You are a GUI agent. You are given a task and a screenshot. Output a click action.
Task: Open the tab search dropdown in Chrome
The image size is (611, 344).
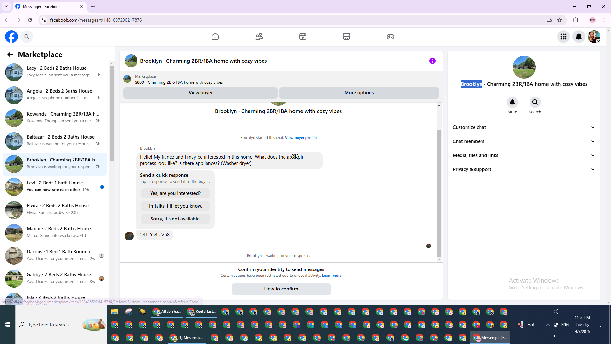pyautogui.click(x=6, y=6)
